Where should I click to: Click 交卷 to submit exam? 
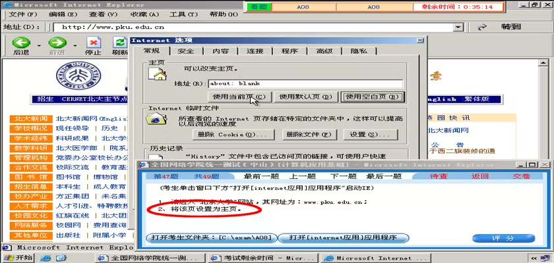pyautogui.click(x=522, y=176)
